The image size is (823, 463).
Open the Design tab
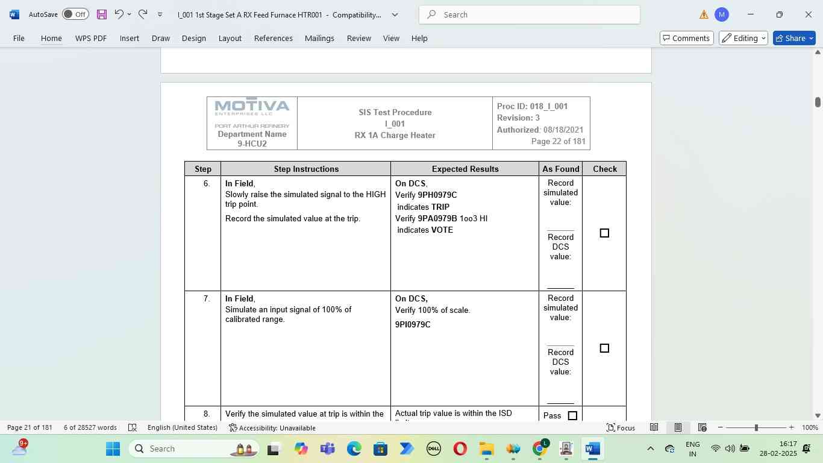pos(194,38)
